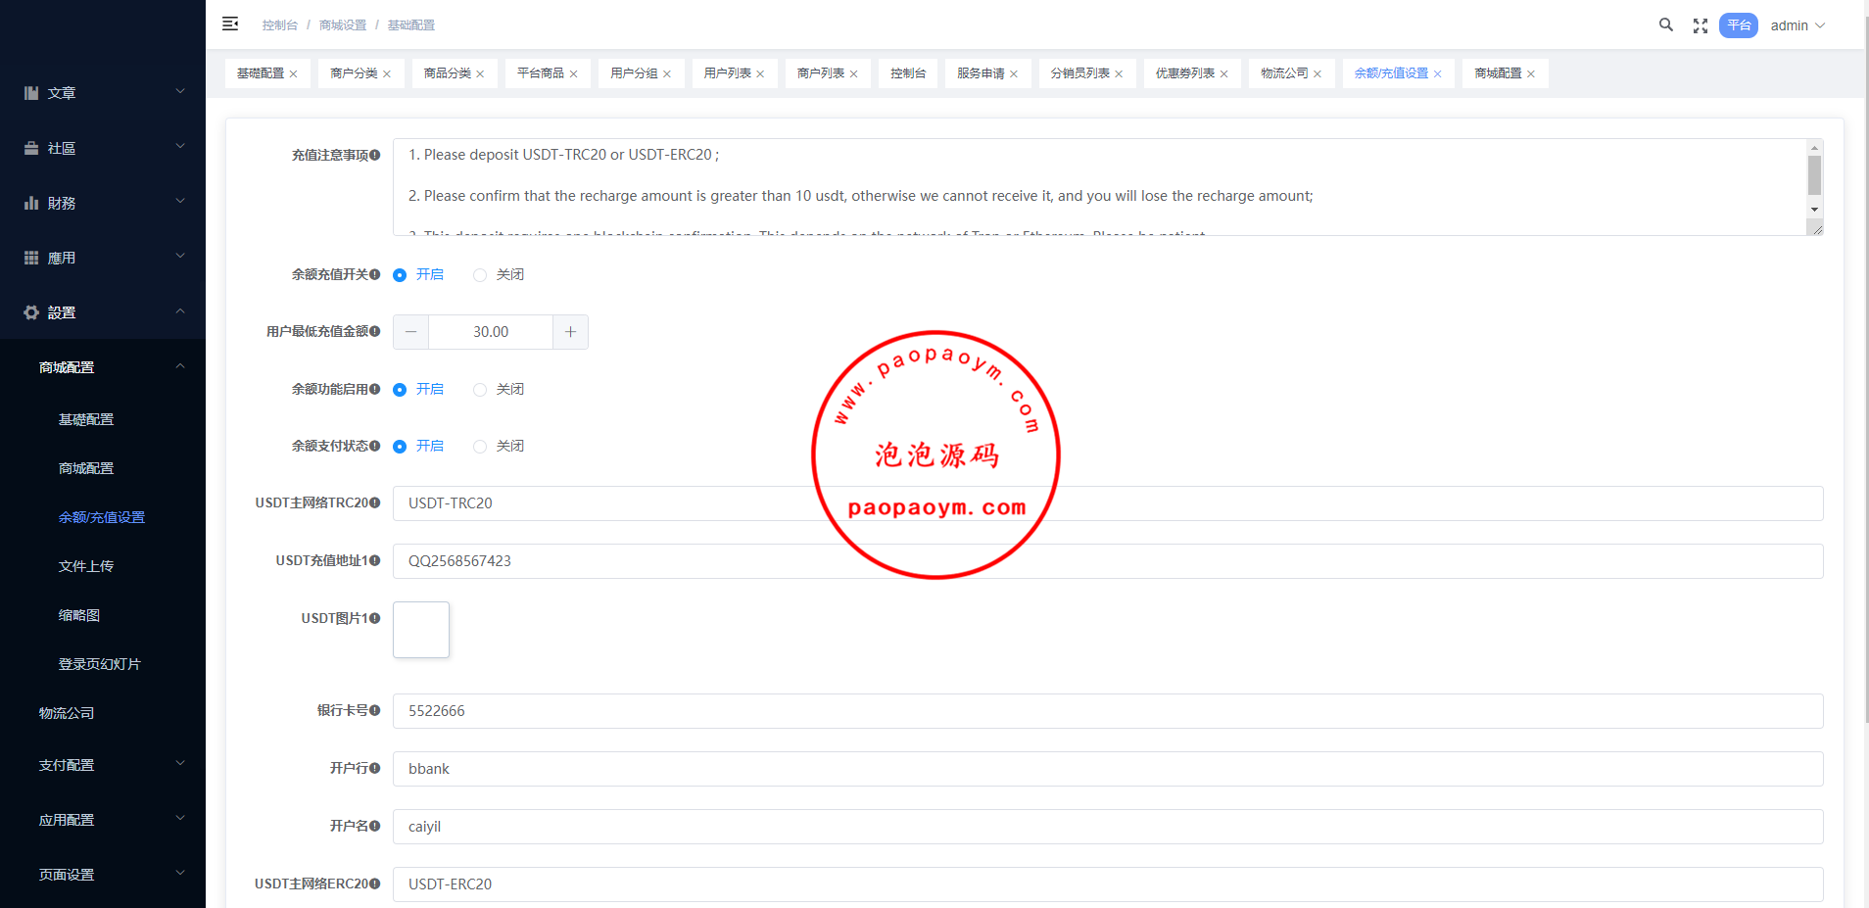Expand the 支付配置 submenu
Screen dimensions: 1869x908
coord(103,765)
